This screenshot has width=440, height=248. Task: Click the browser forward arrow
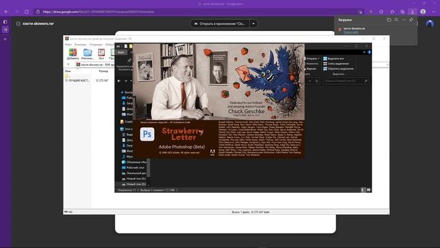tap(16, 12)
